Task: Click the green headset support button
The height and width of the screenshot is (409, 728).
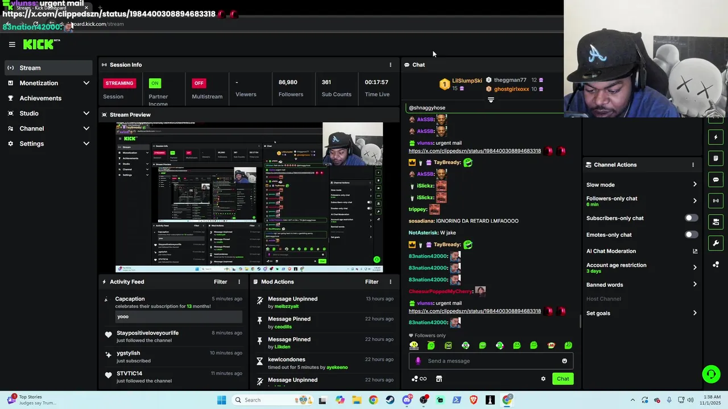Action: pos(711,374)
